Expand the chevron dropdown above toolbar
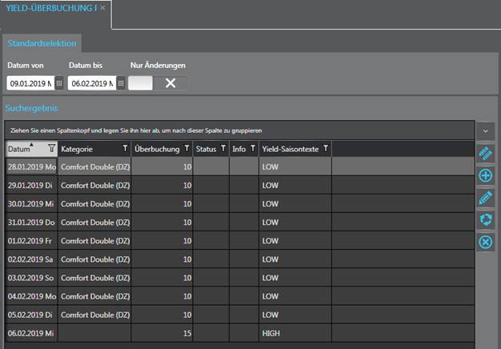 485,130
